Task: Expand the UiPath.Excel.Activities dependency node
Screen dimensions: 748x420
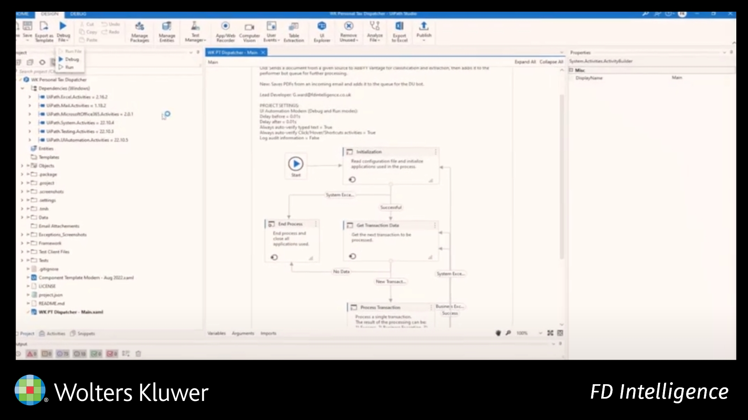Action: pos(30,97)
